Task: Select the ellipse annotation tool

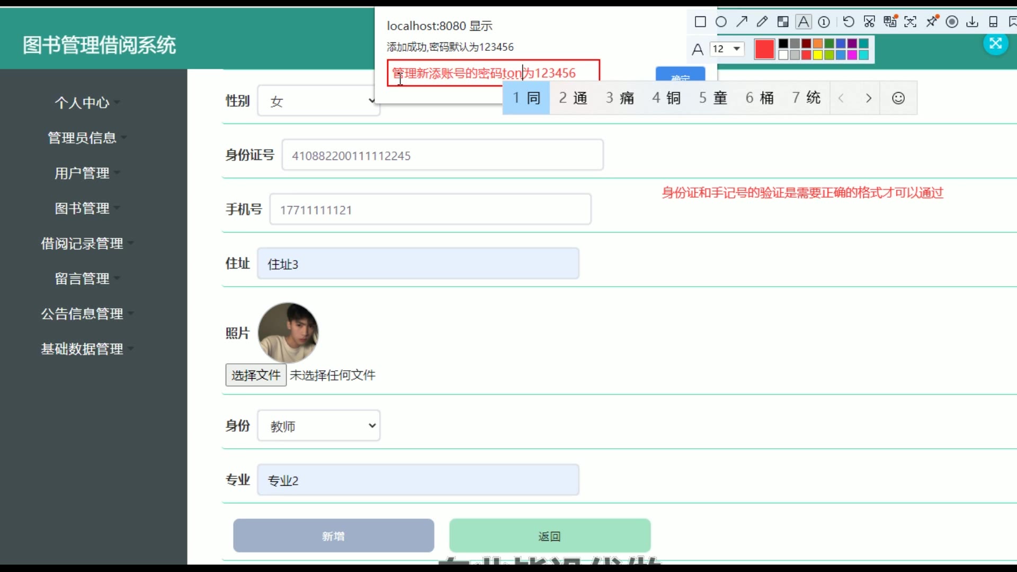Action: pyautogui.click(x=721, y=22)
